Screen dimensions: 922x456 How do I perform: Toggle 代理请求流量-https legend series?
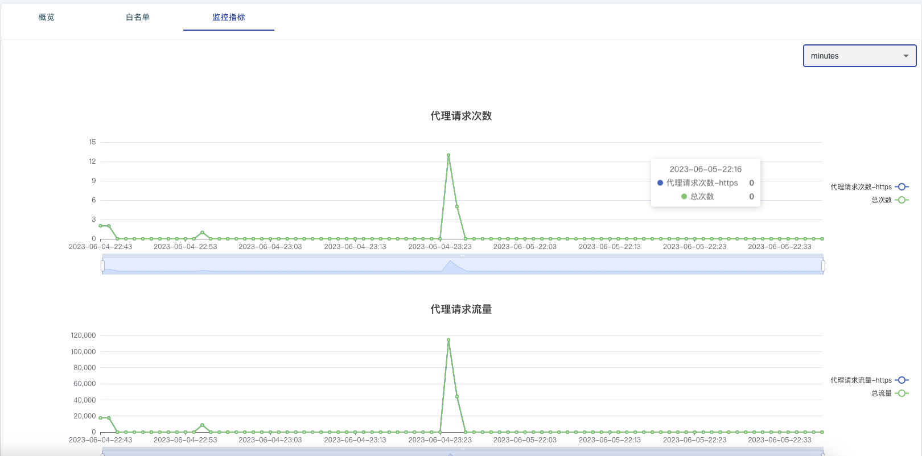point(869,380)
